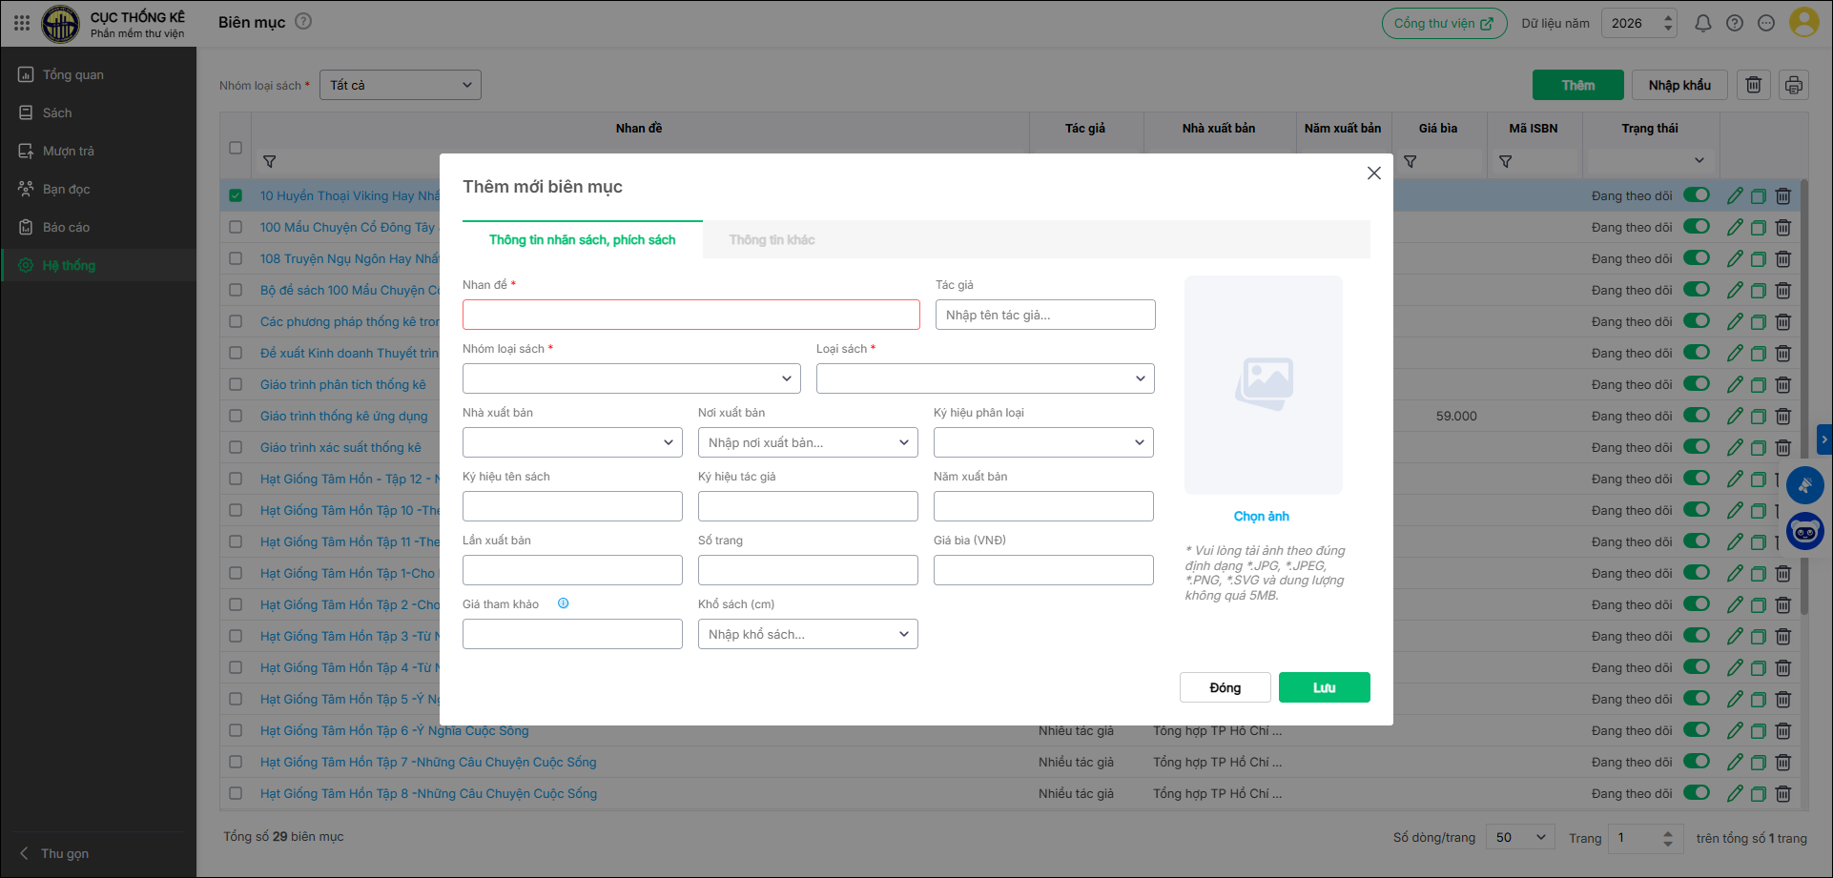Click the help icon beside Biên mục title
This screenshot has width=1833, height=878.
click(303, 21)
